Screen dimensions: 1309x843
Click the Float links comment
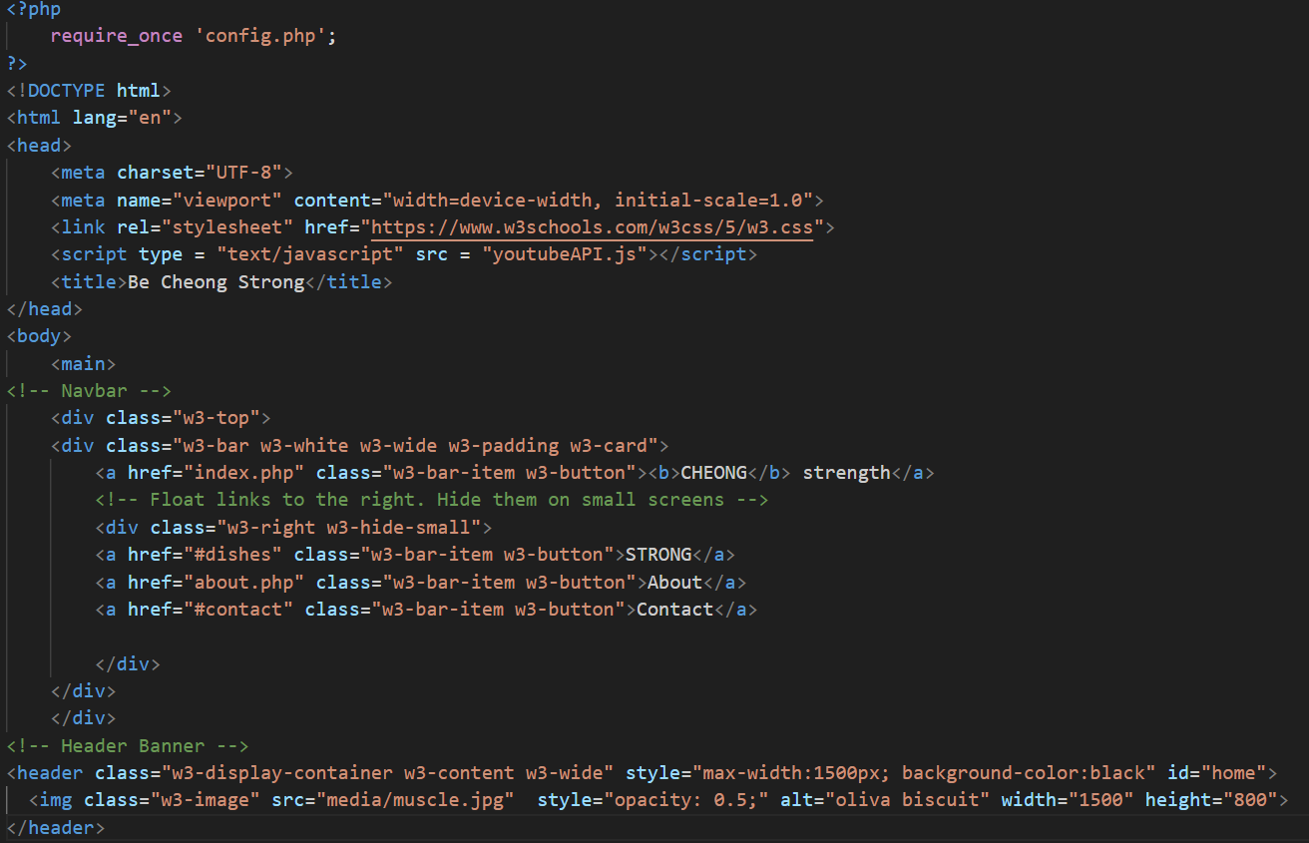pos(431,500)
